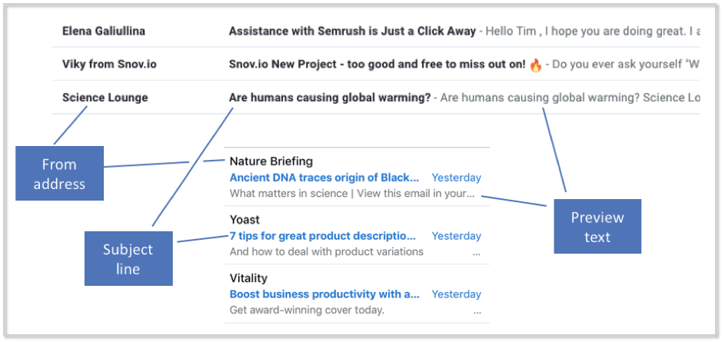Click preview 'What matters in science' text
722x342 pixels.
(x=288, y=194)
